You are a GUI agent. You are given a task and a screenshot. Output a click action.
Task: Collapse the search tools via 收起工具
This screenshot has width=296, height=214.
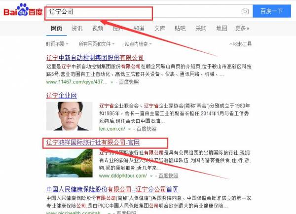(x=241, y=44)
